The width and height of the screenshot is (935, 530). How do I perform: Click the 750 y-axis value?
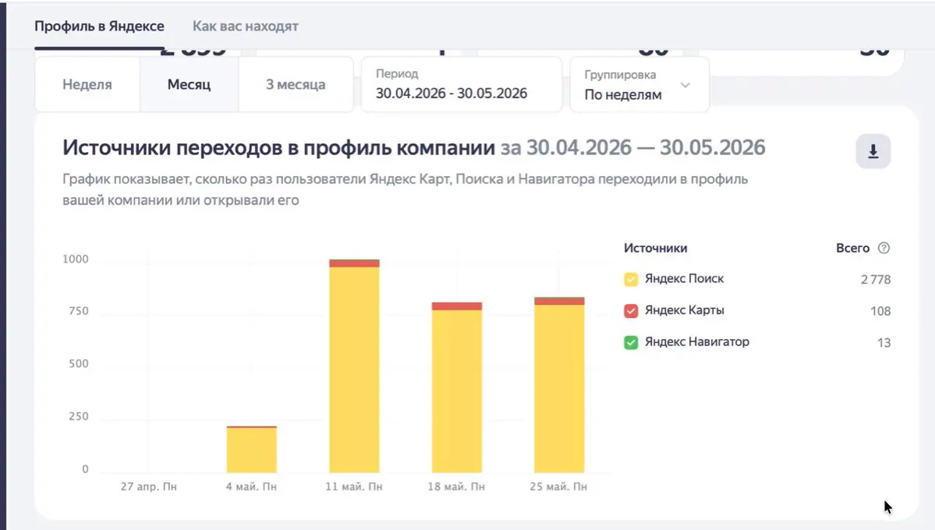coord(78,311)
